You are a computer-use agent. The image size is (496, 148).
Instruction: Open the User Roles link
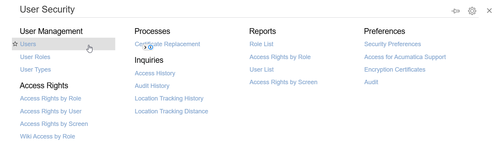35,57
